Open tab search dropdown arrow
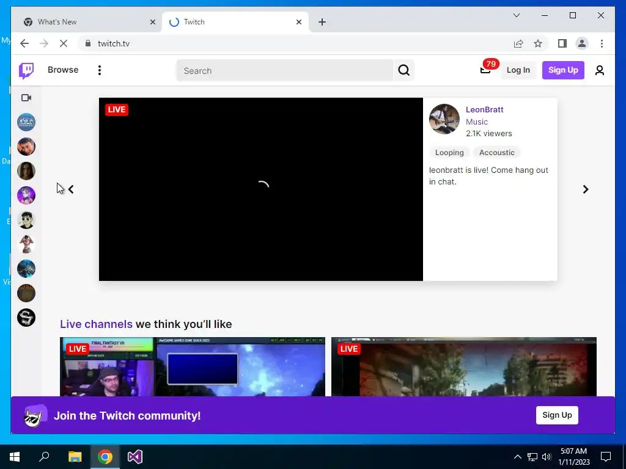The height and width of the screenshot is (469, 626). pos(516,15)
